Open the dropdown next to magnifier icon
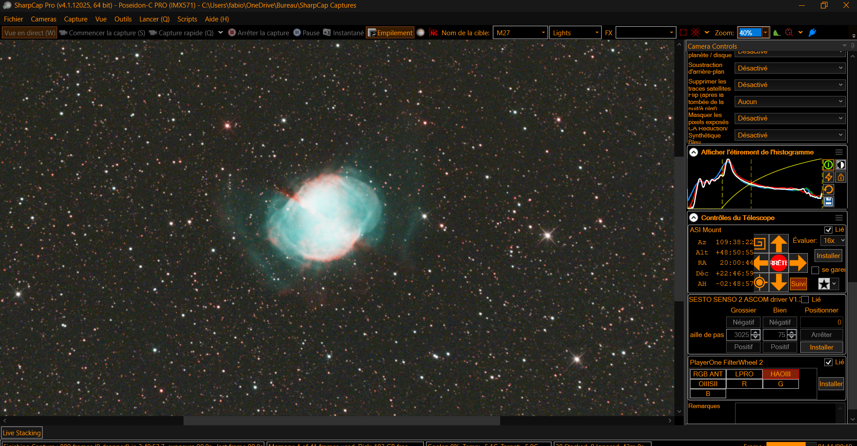Image resolution: width=857 pixels, height=446 pixels. click(801, 32)
